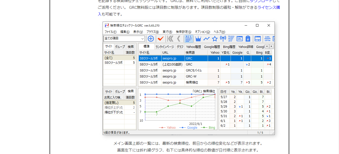This screenshot has height=154, width=339.
Task: Click the crown ranking icon
Action: [x=198, y=39]
